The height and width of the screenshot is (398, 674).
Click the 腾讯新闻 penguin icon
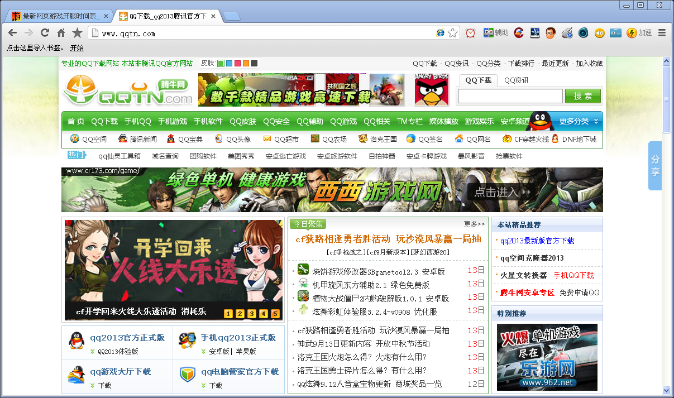pyautogui.click(x=123, y=139)
